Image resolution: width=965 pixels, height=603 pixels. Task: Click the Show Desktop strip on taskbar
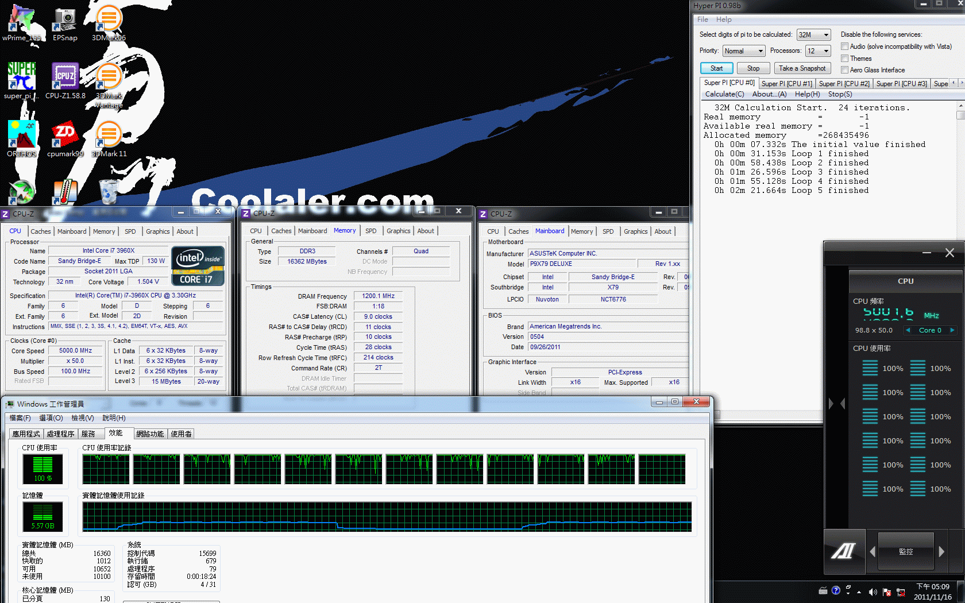pyautogui.click(x=961, y=592)
